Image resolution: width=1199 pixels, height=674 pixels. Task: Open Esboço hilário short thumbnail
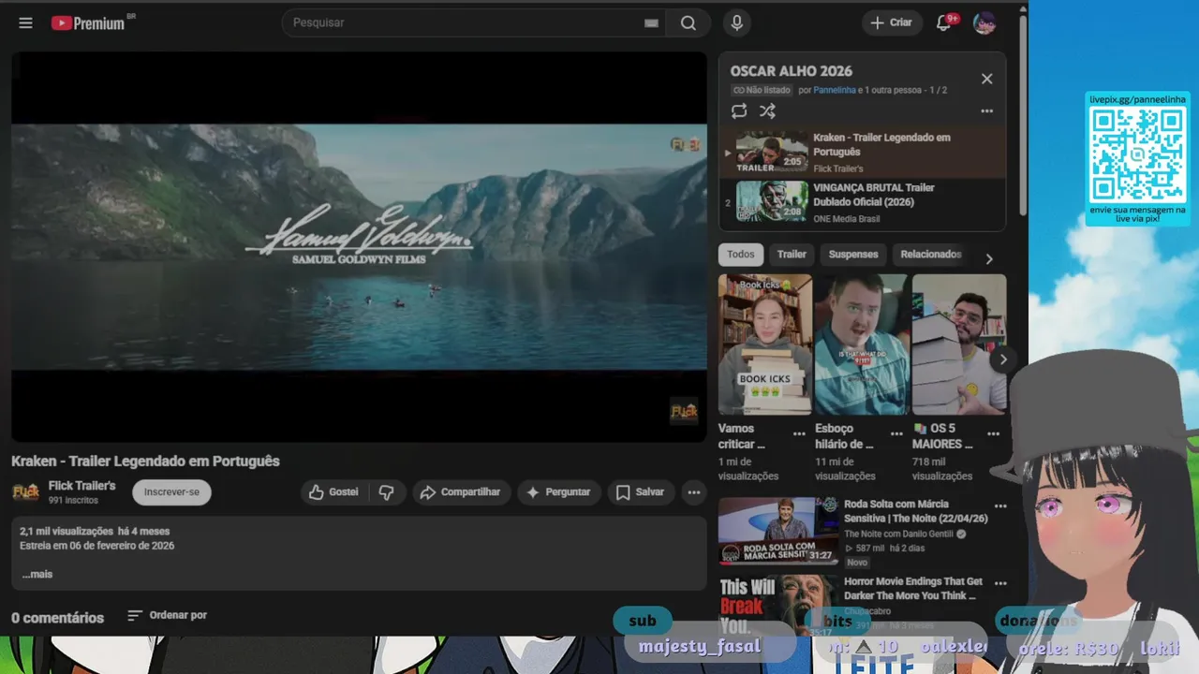click(862, 344)
